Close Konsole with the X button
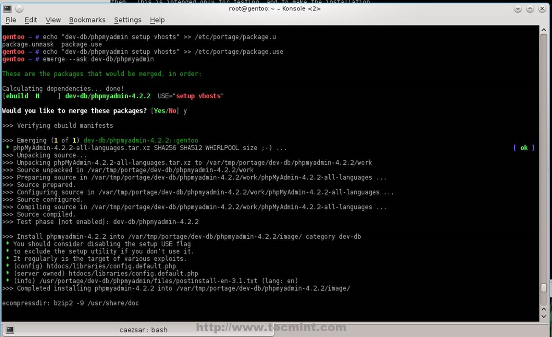This screenshot has height=337, width=552. [x=542, y=8]
